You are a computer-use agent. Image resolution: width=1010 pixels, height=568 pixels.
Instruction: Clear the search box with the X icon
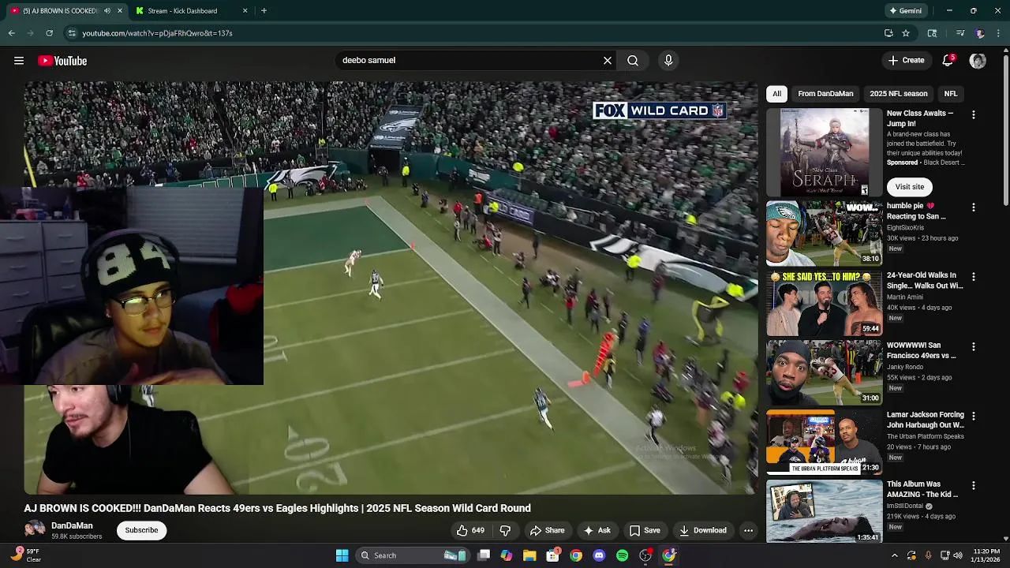click(x=608, y=60)
